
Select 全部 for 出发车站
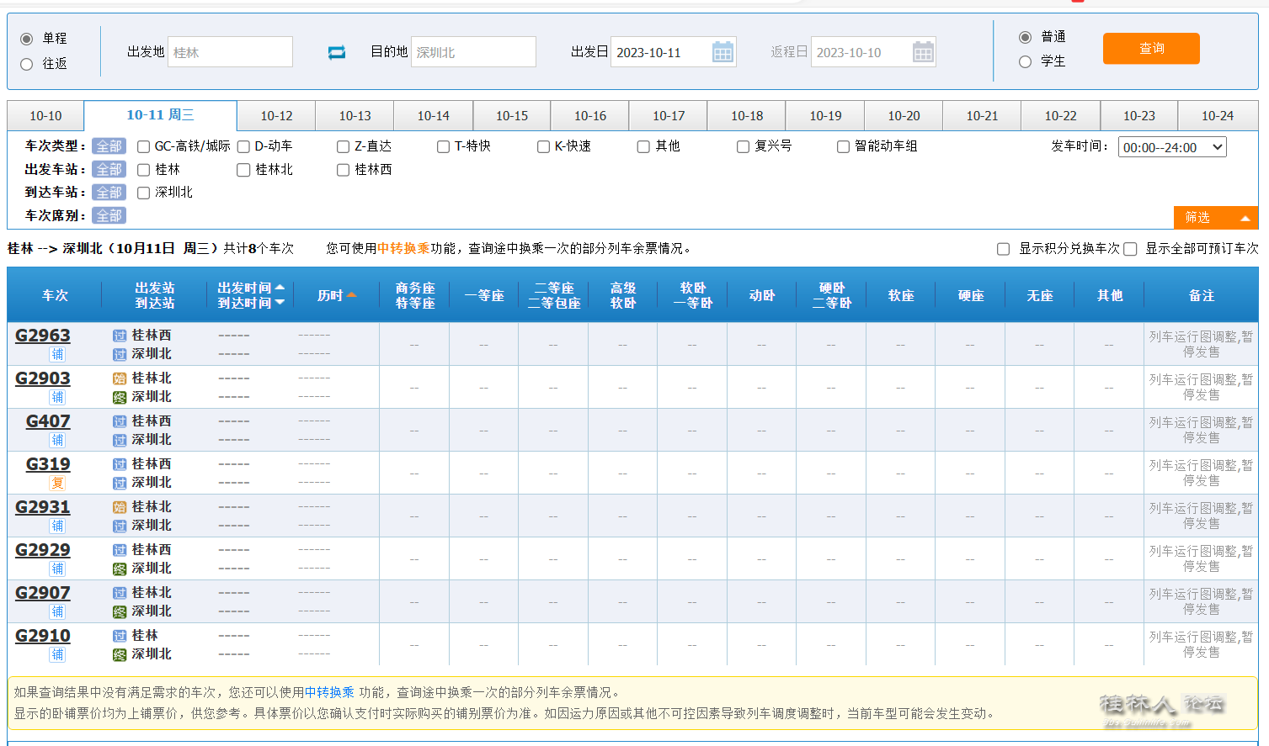[x=109, y=169]
